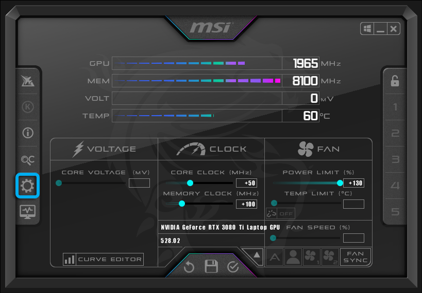Screen dimensions: 422x293
Task: Expand the GPU selection triangle arrow
Action: tap(257, 254)
